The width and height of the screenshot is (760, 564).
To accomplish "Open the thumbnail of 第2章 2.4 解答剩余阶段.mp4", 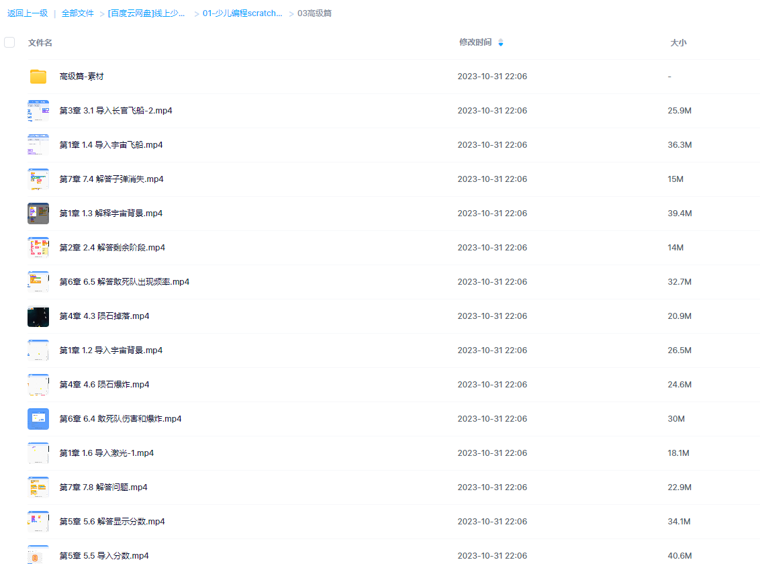I will pos(38,247).
